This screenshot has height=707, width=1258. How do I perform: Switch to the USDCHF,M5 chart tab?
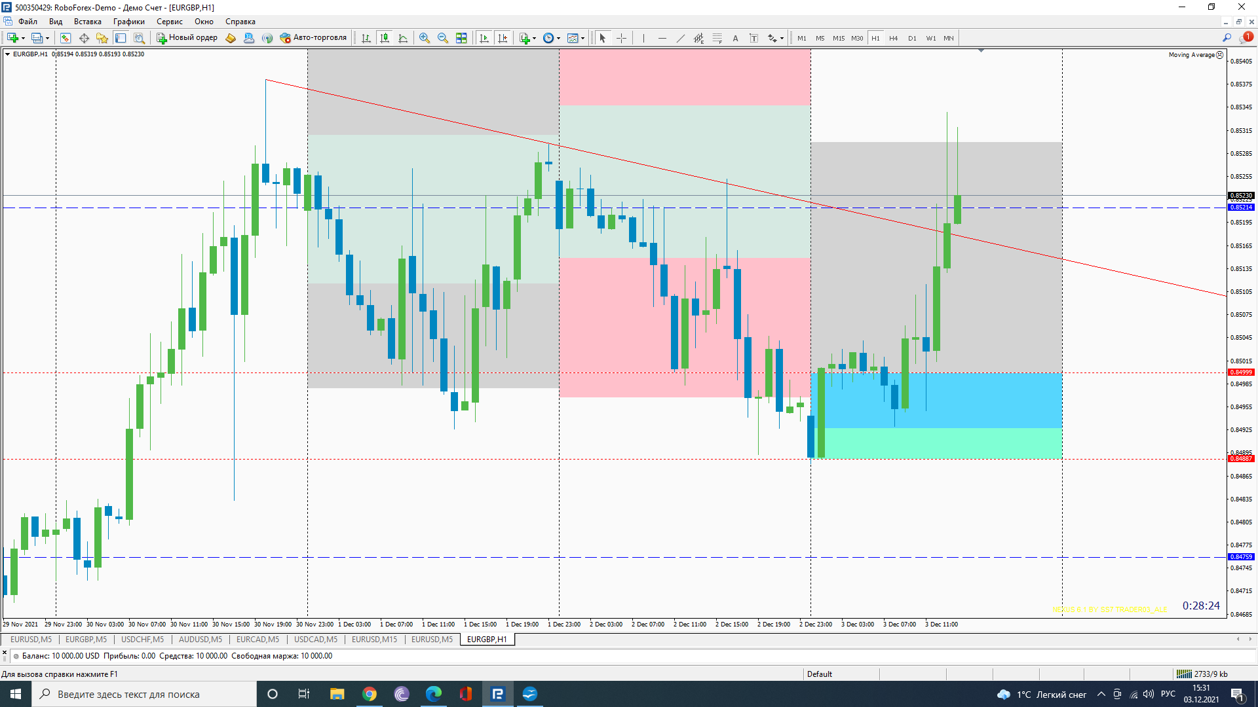click(142, 640)
